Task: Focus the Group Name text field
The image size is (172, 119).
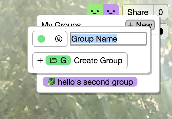Action: (108, 39)
